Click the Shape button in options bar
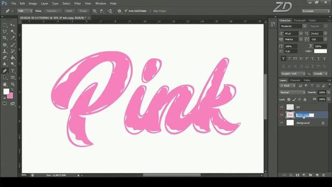Viewport: 332px width, 187px height. pos(83,11)
